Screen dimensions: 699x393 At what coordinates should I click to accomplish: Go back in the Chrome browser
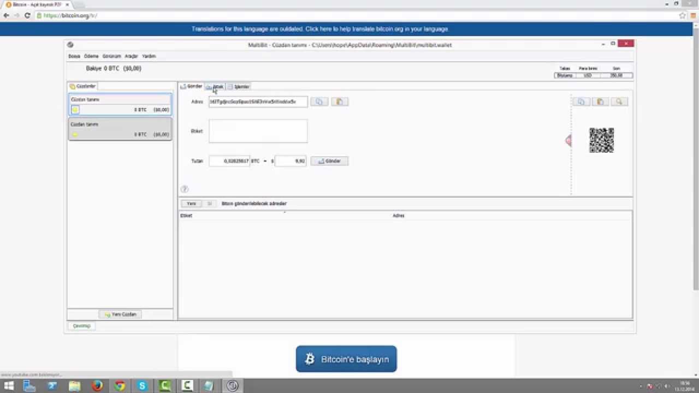(x=6, y=15)
